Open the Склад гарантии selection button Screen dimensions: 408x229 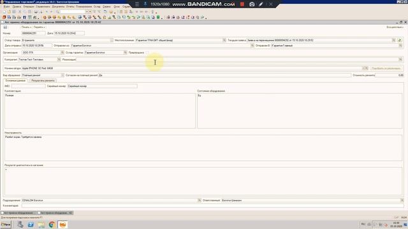[125, 52]
